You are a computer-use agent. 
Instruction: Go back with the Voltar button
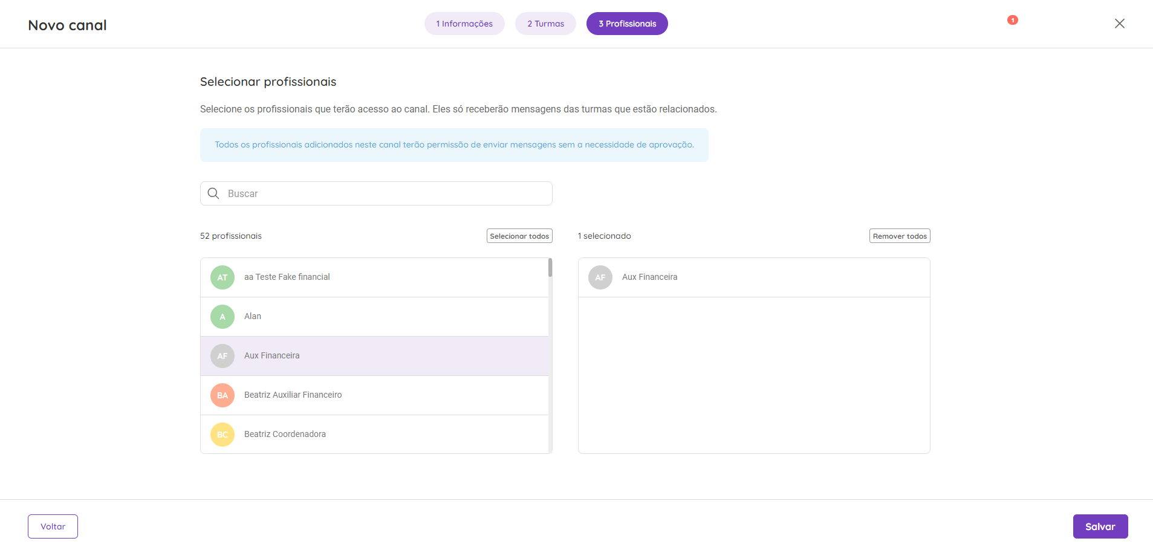(53, 526)
